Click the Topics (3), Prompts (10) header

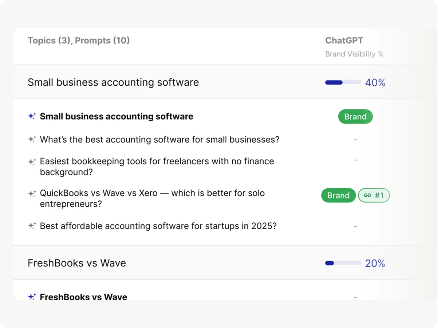79,40
